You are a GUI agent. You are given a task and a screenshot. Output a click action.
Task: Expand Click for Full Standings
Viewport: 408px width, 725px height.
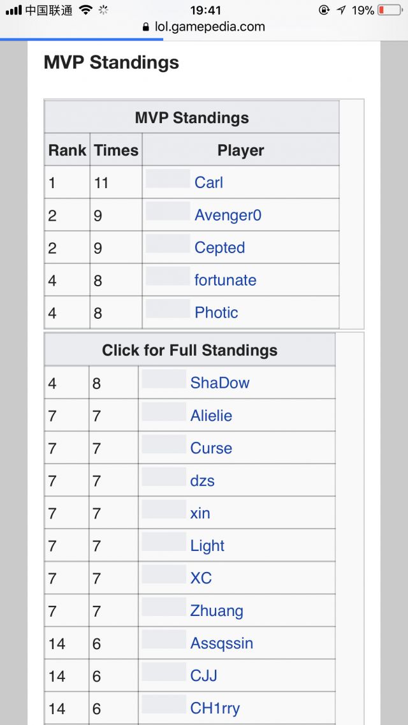(x=189, y=350)
